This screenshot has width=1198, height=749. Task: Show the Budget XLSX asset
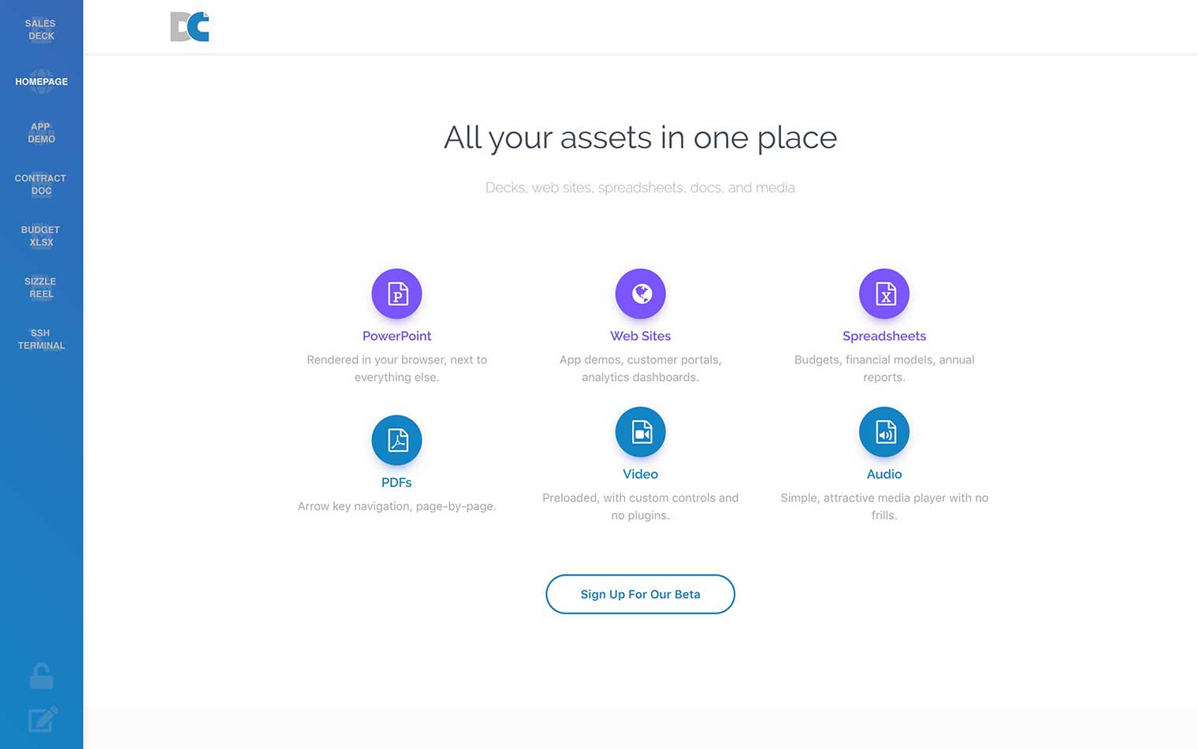click(x=41, y=236)
